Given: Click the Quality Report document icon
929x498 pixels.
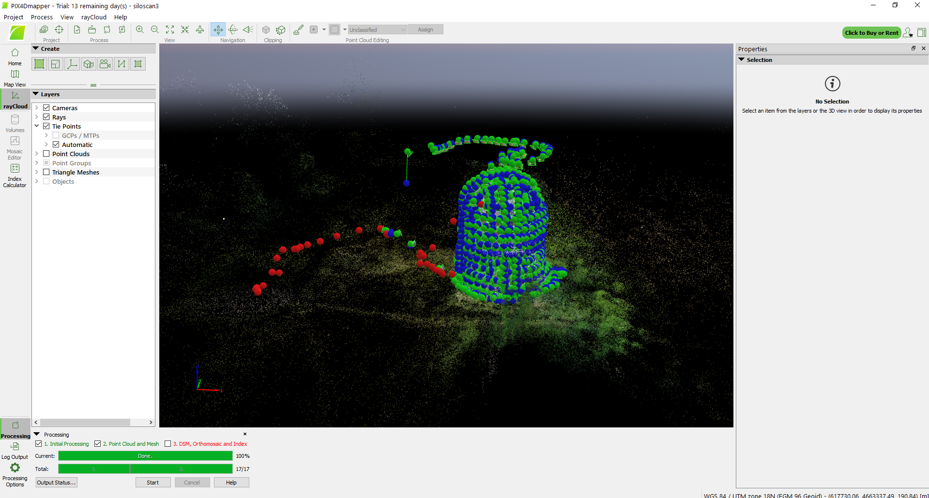Looking at the screenshot, I should coord(77,29).
